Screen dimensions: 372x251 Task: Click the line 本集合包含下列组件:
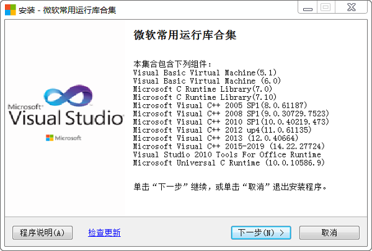(x=172, y=64)
